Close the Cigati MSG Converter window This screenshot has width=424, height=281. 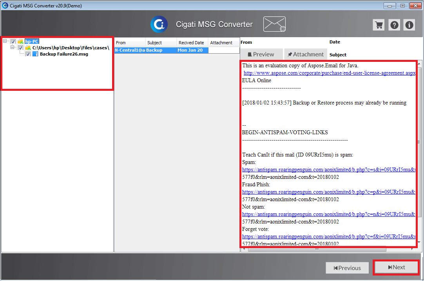(415, 5)
